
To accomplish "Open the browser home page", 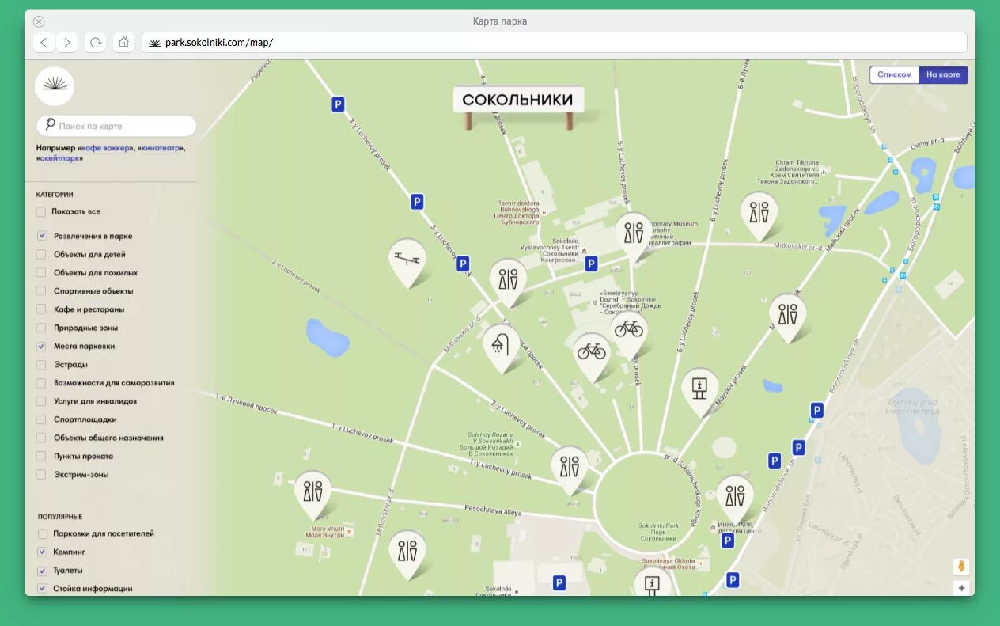I will [x=123, y=42].
